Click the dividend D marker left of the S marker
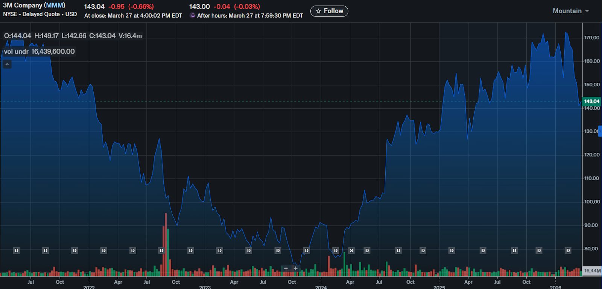 pyautogui.click(x=336, y=251)
